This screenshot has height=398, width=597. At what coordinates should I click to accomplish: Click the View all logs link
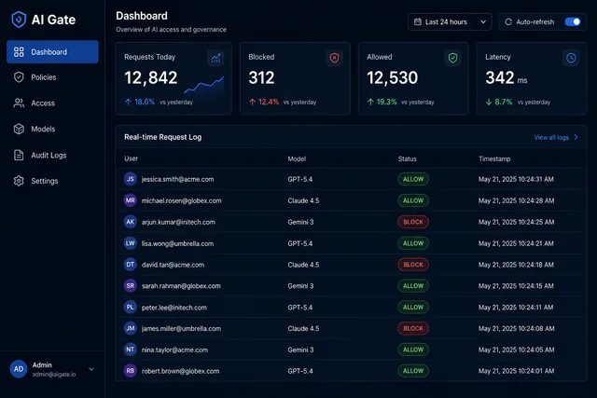[x=551, y=137]
